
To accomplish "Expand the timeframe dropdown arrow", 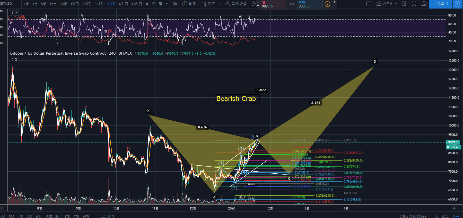I will point(167,4).
